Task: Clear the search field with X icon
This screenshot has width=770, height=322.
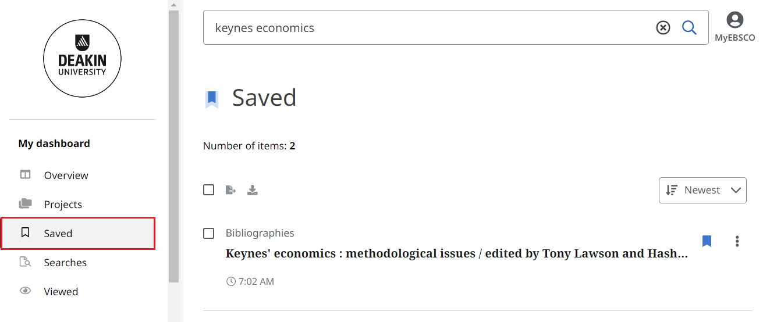Action: [663, 27]
